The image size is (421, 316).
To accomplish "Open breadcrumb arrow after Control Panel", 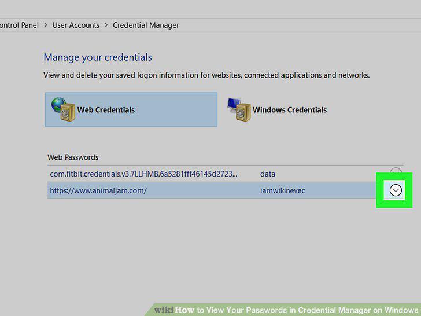I will click(46, 25).
